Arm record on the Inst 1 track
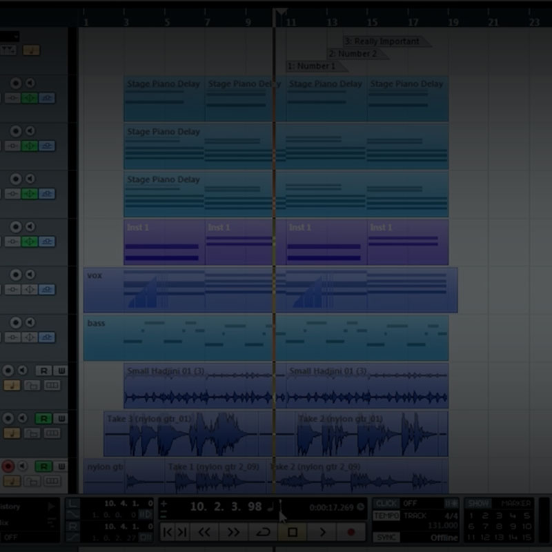 coord(15,227)
